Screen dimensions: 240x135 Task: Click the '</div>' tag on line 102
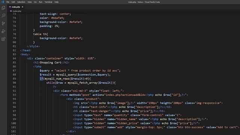71,131
